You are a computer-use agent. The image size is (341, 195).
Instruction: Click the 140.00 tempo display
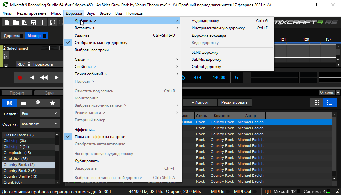pyautogui.click(x=219, y=78)
